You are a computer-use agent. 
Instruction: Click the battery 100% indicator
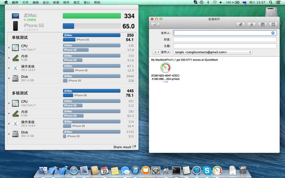pos(233,2)
